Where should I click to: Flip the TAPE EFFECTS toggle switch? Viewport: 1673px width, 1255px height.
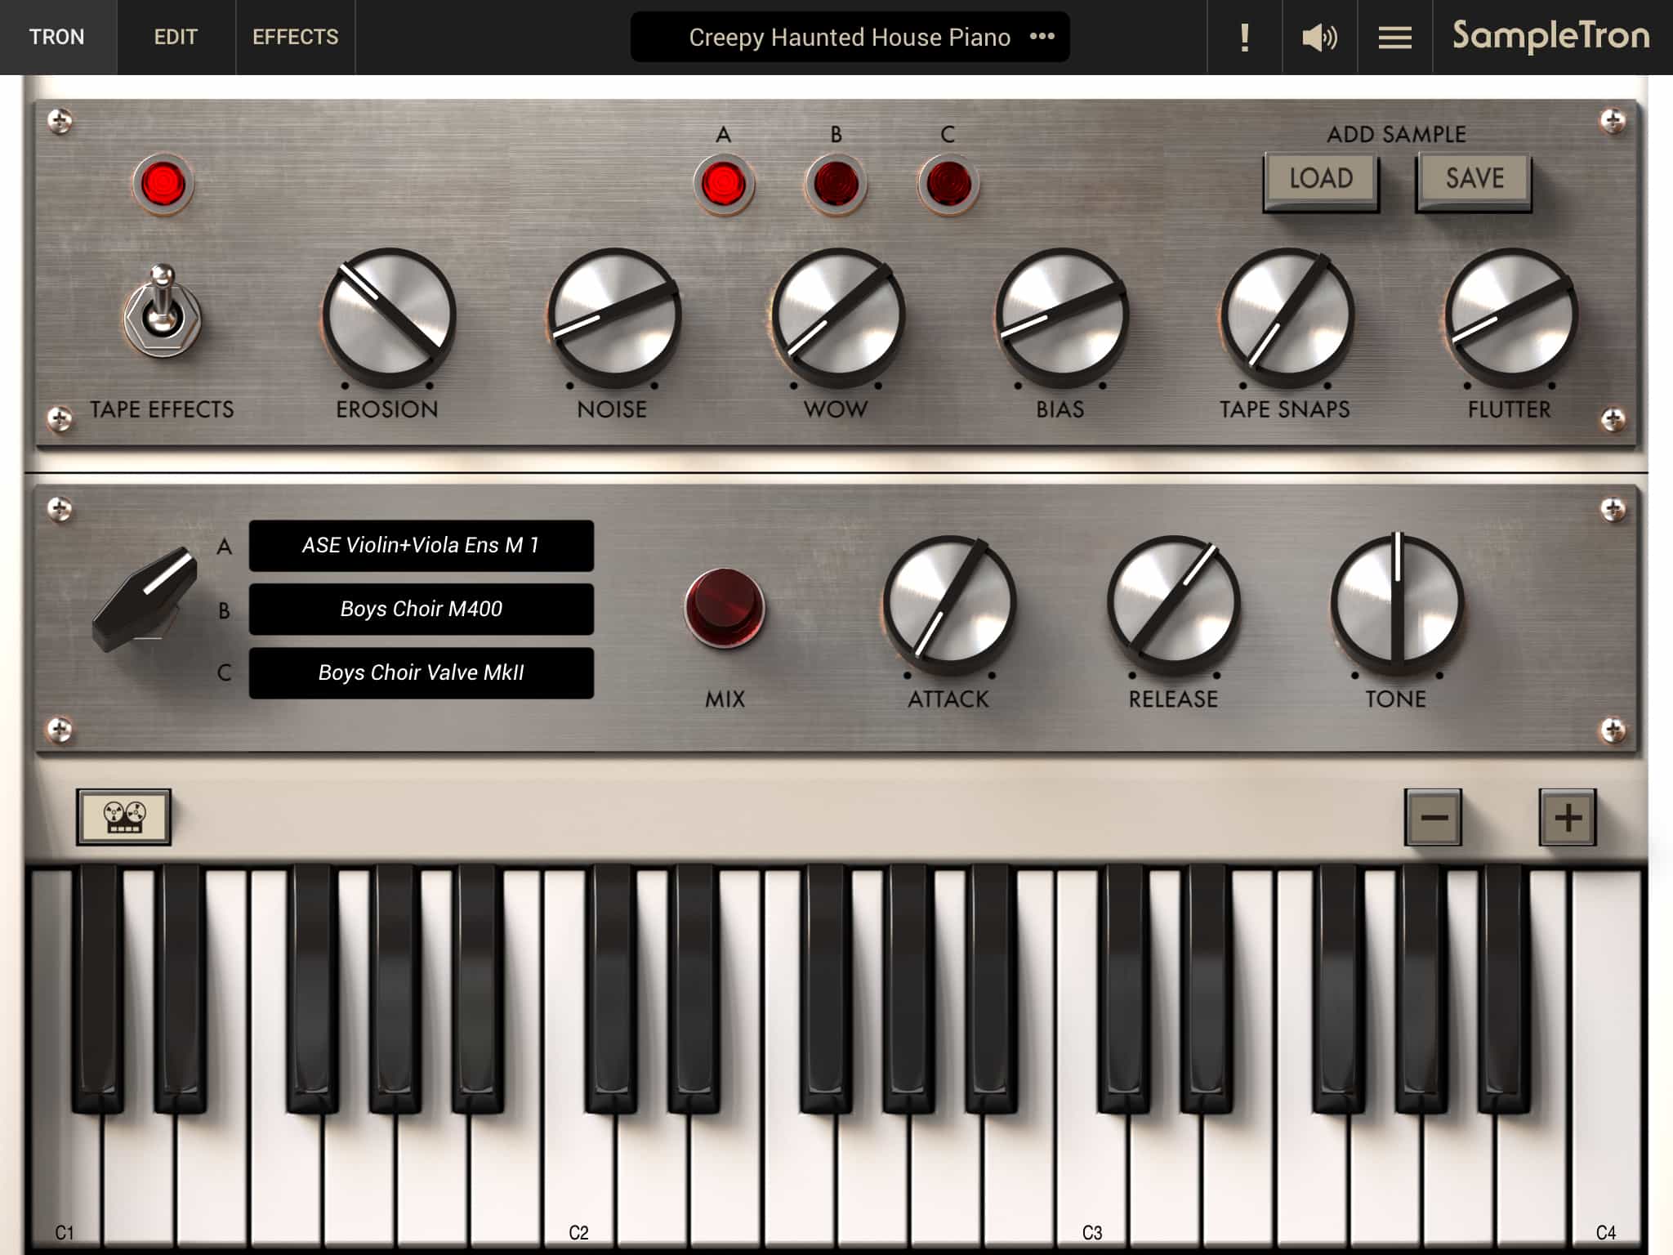[163, 310]
